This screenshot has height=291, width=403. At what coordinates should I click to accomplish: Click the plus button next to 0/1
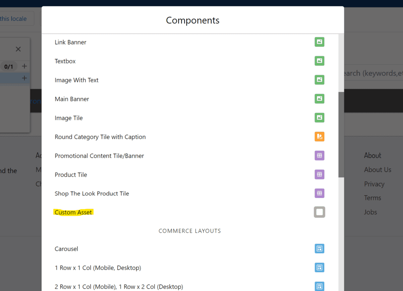click(24, 66)
